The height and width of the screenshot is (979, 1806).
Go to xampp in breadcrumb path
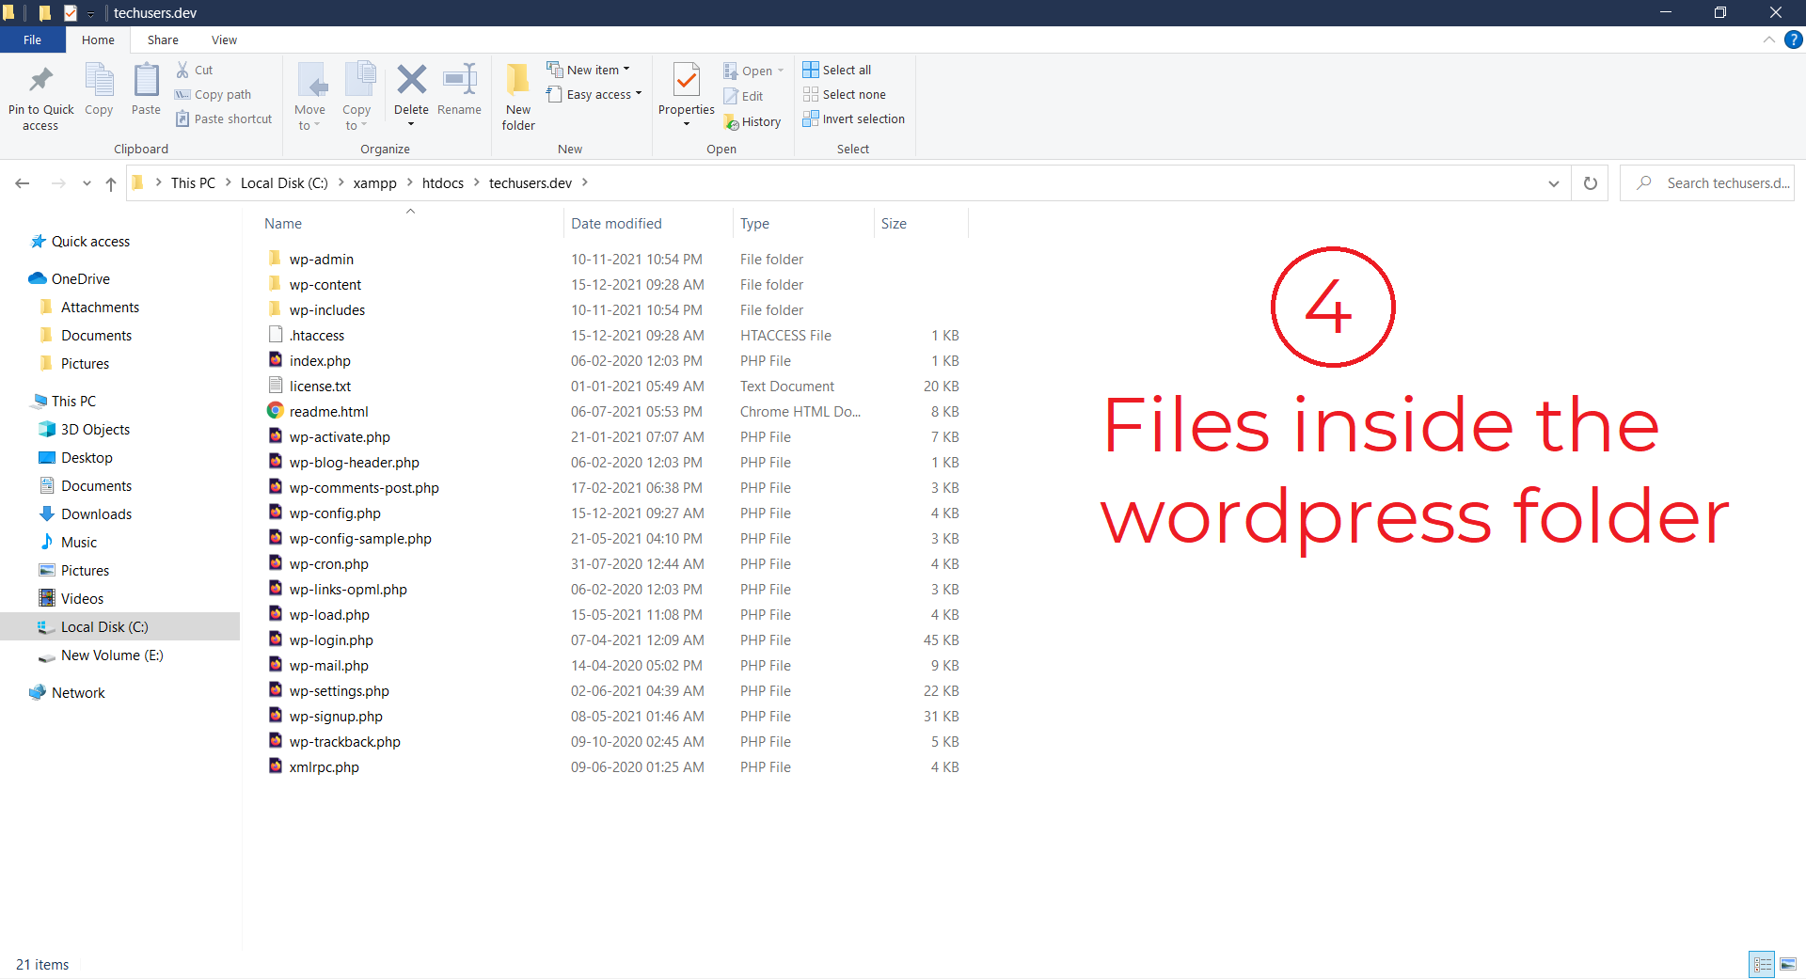pyautogui.click(x=374, y=182)
